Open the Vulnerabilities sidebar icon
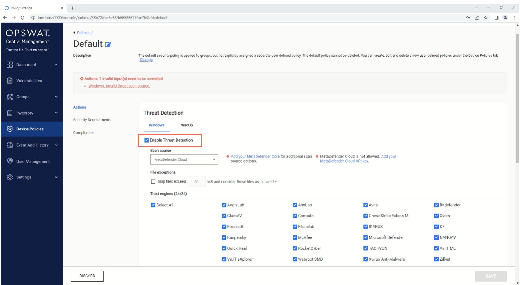Screen dimensions: 520x285 coord(10,81)
